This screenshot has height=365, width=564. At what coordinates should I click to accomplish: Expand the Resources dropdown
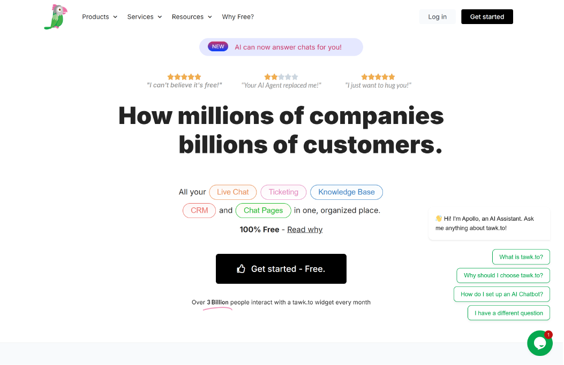coord(191,17)
